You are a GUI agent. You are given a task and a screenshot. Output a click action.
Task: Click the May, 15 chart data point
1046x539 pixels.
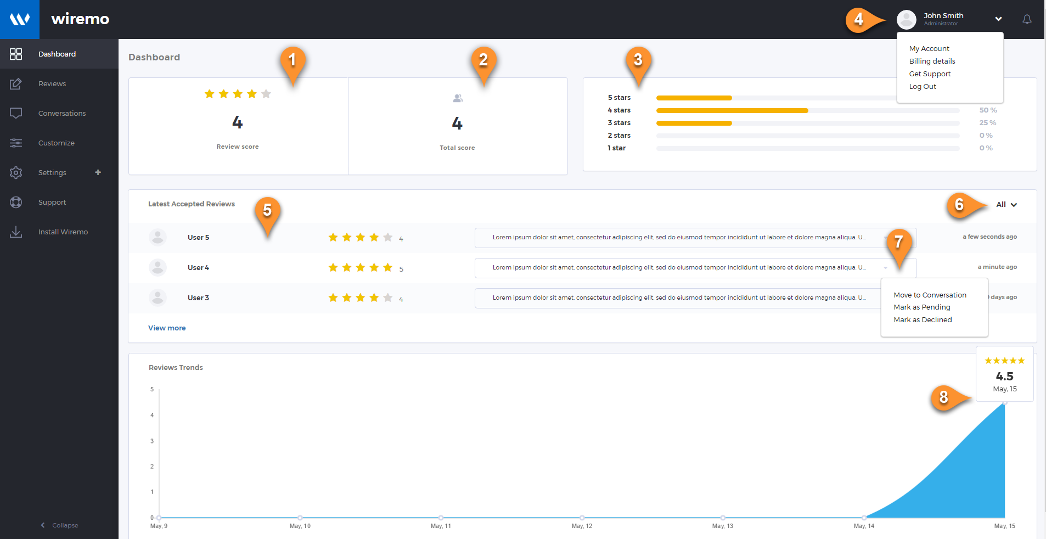[1005, 403]
